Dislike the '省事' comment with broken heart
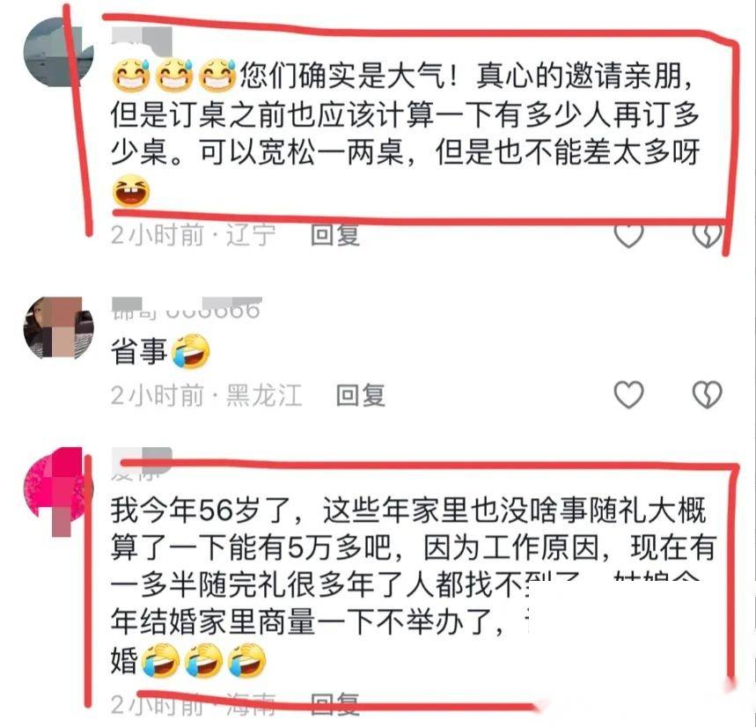This screenshot has width=756, height=727. click(x=707, y=395)
